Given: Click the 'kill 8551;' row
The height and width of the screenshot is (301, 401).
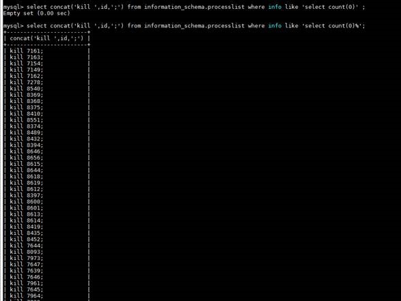Looking at the screenshot, I should point(27,120).
